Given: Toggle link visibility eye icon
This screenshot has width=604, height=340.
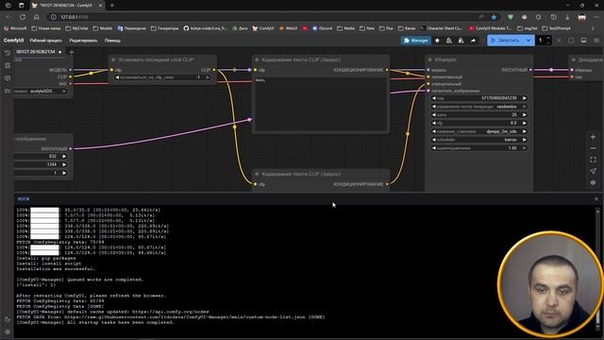Looking at the screenshot, I should tap(594, 182).
